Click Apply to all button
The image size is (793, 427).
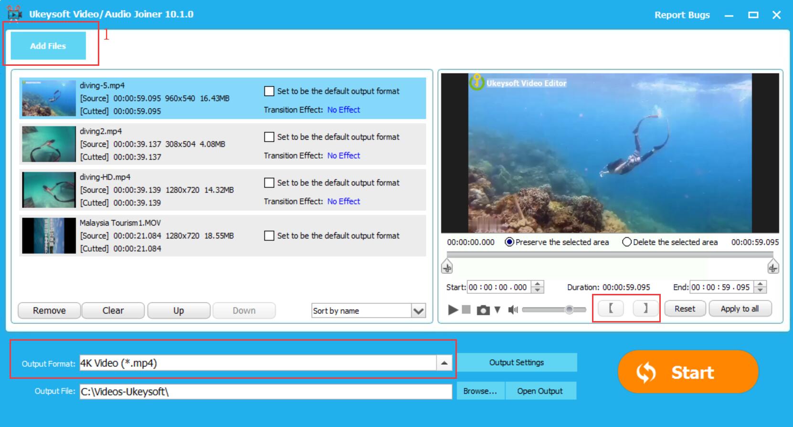740,309
